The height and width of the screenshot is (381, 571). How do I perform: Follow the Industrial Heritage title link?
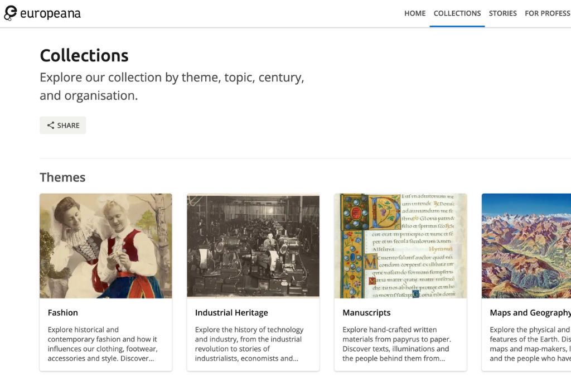231,313
